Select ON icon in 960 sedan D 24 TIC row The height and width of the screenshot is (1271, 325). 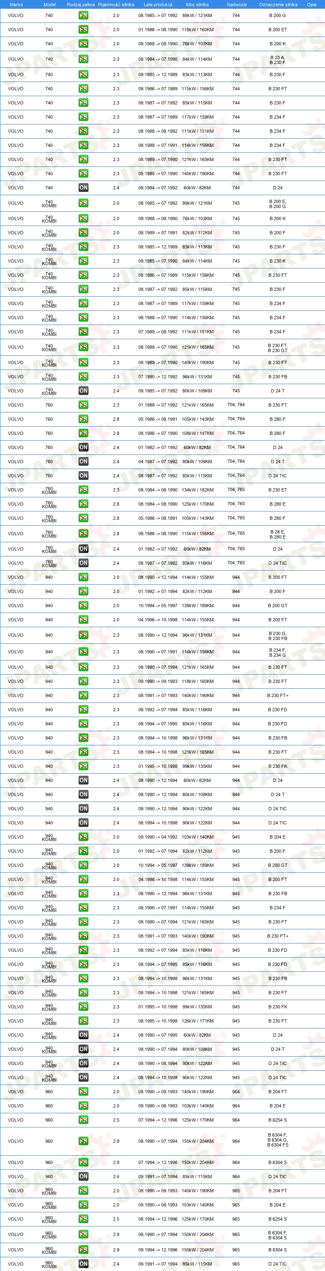coord(83,1177)
